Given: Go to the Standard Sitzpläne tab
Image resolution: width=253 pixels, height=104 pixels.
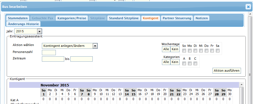Looking at the screenshot, I should click(x=124, y=18).
